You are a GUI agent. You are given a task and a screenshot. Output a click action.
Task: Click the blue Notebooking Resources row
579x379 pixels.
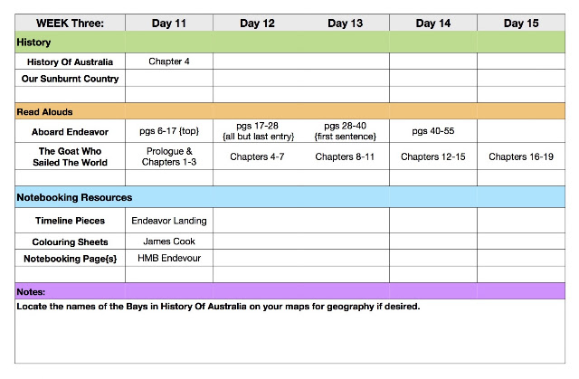point(289,197)
